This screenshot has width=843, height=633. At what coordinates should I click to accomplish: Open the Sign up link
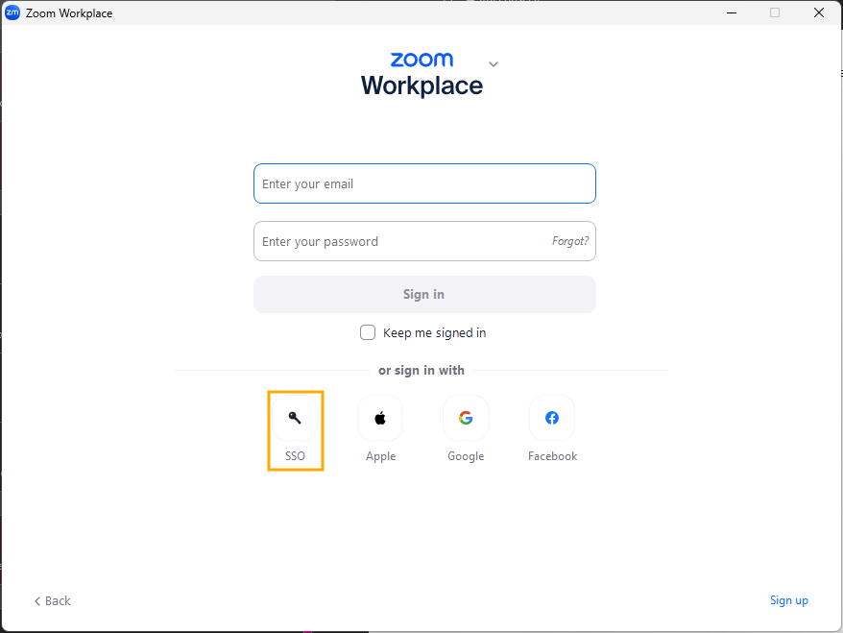[788, 600]
